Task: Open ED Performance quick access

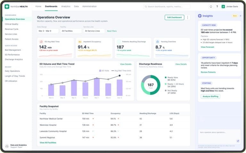Action: pyautogui.click(x=12, y=55)
